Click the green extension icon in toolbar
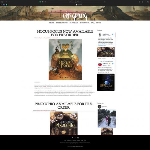The image size is (150, 150). click(40, 2)
